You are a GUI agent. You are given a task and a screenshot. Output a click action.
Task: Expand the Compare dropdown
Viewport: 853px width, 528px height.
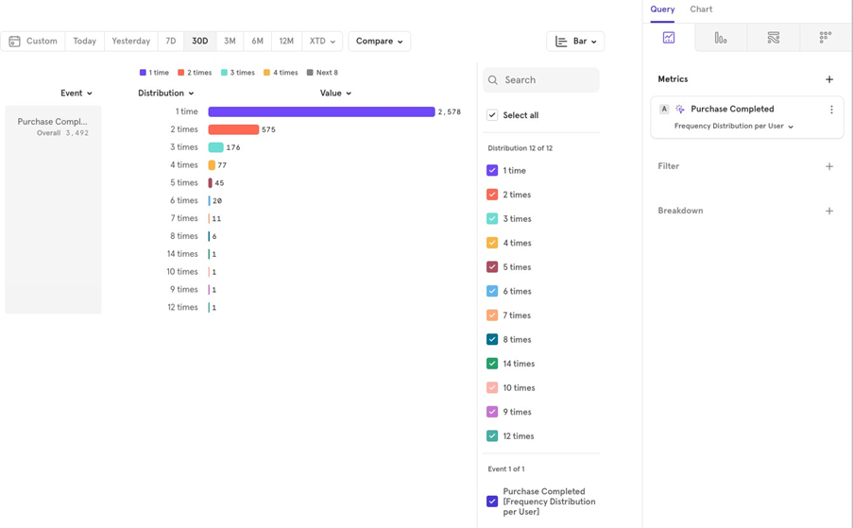coord(379,42)
